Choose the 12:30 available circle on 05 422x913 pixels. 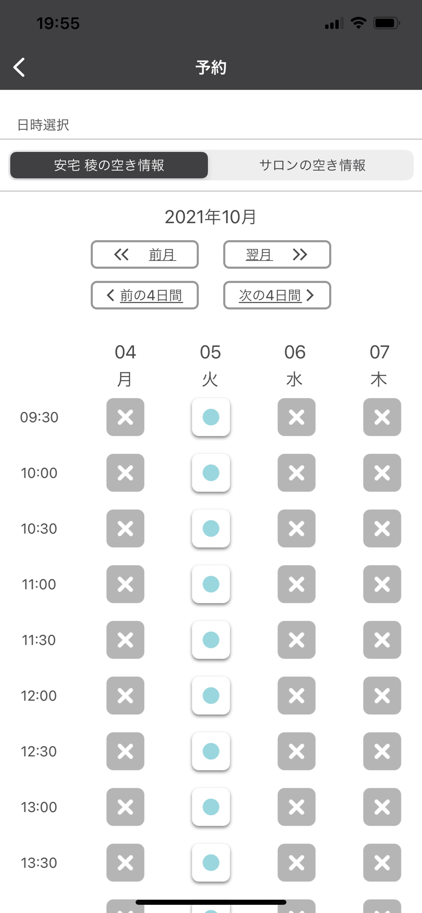click(211, 751)
